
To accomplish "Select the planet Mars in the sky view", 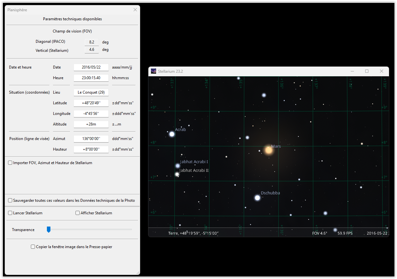I will tap(268, 150).
